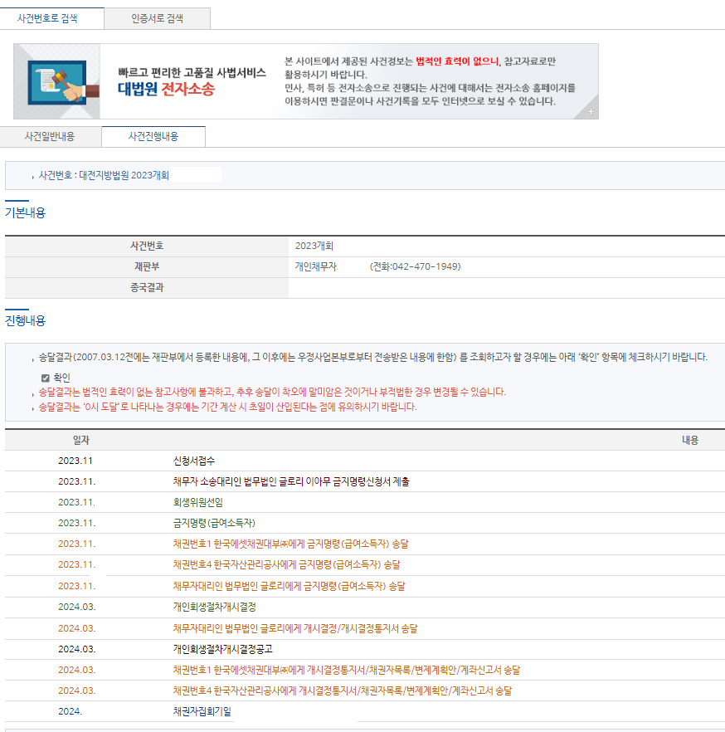Click the 일자 column header
The image size is (725, 732).
(80, 440)
